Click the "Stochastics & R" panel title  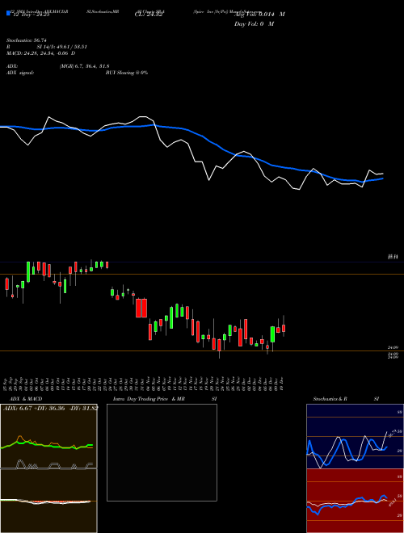click(x=330, y=399)
